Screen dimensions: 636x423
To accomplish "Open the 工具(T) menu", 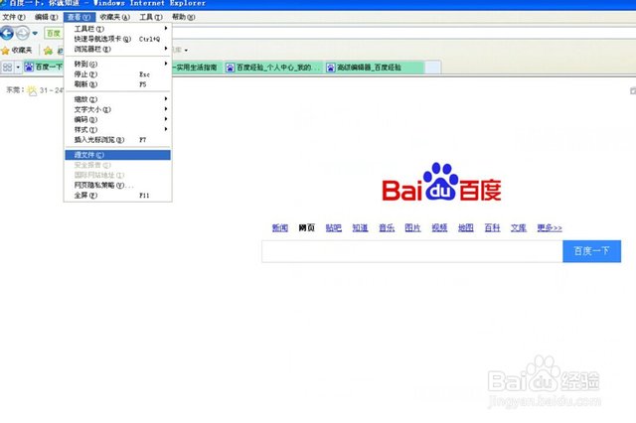I will 151,17.
